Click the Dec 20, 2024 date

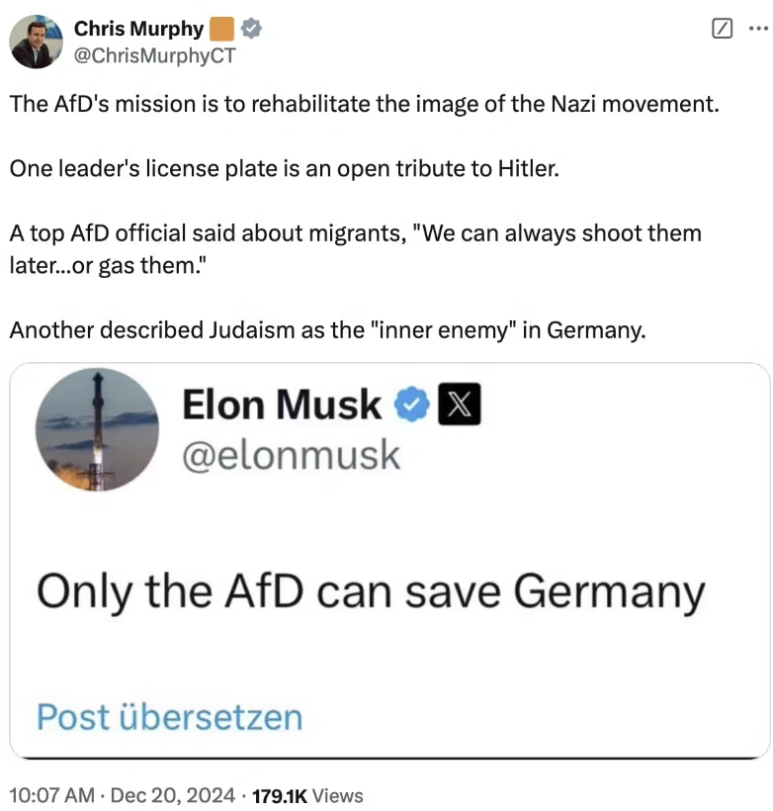tap(172, 795)
